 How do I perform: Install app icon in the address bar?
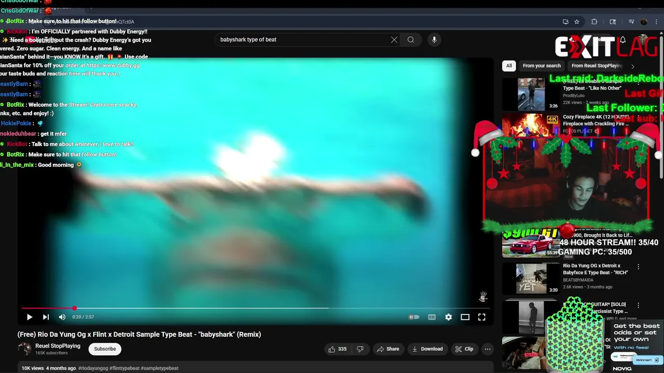point(565,22)
